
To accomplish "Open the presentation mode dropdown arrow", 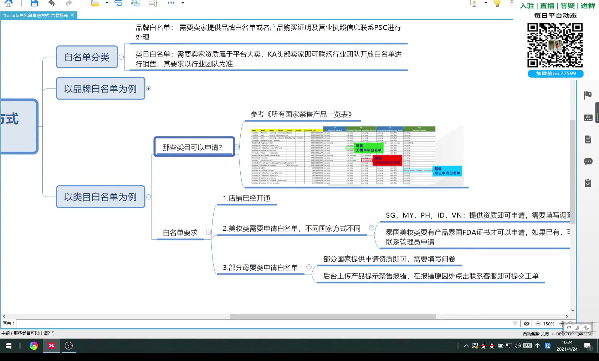I will coord(486,3).
